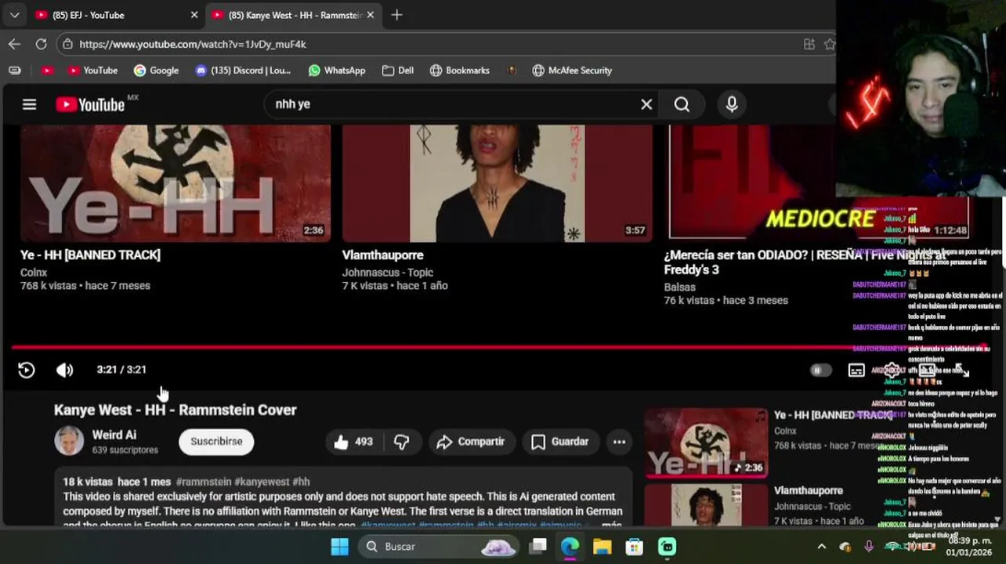This screenshot has width=1006, height=564.
Task: Open more actions three-dot menu
Action: pos(619,442)
